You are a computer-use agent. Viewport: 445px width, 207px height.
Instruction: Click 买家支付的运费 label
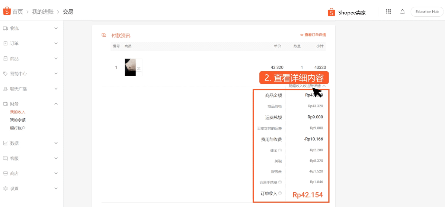tap(269, 128)
